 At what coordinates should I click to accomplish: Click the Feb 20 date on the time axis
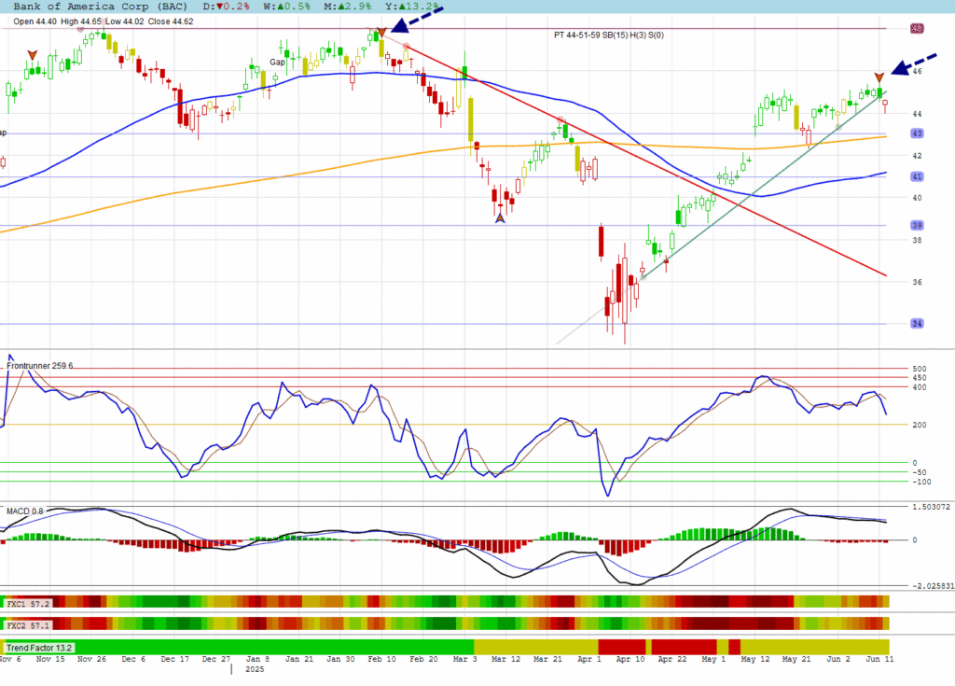(x=423, y=659)
